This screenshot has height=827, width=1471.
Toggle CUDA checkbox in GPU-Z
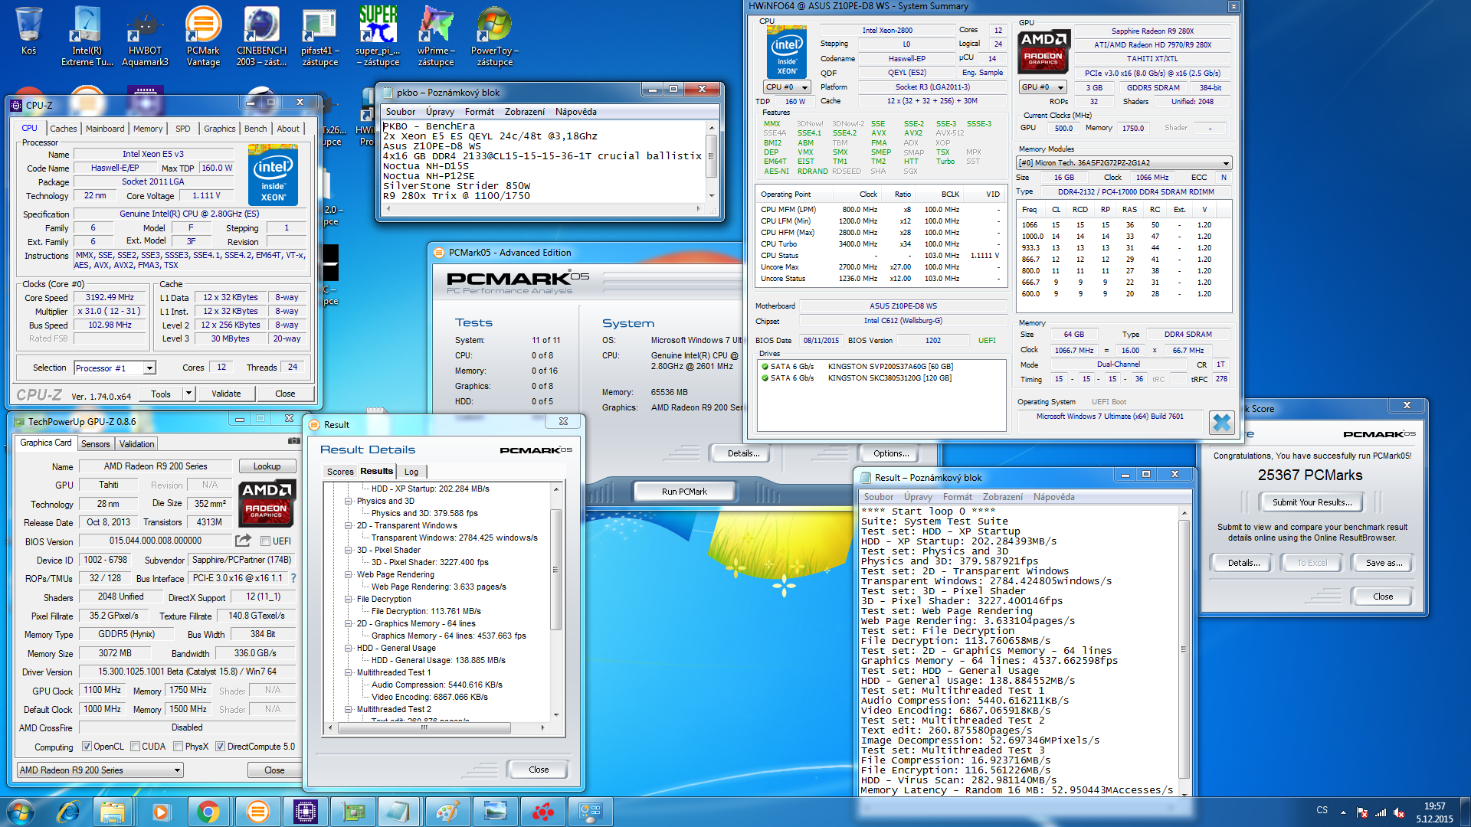click(135, 747)
